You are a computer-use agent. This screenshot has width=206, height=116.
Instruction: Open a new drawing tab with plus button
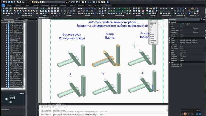pyautogui.click(x=51, y=18)
